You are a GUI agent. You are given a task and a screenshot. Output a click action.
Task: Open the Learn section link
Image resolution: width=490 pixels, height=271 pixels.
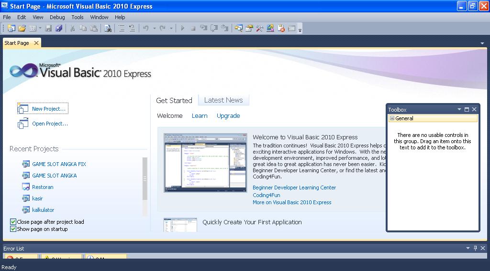click(x=200, y=115)
